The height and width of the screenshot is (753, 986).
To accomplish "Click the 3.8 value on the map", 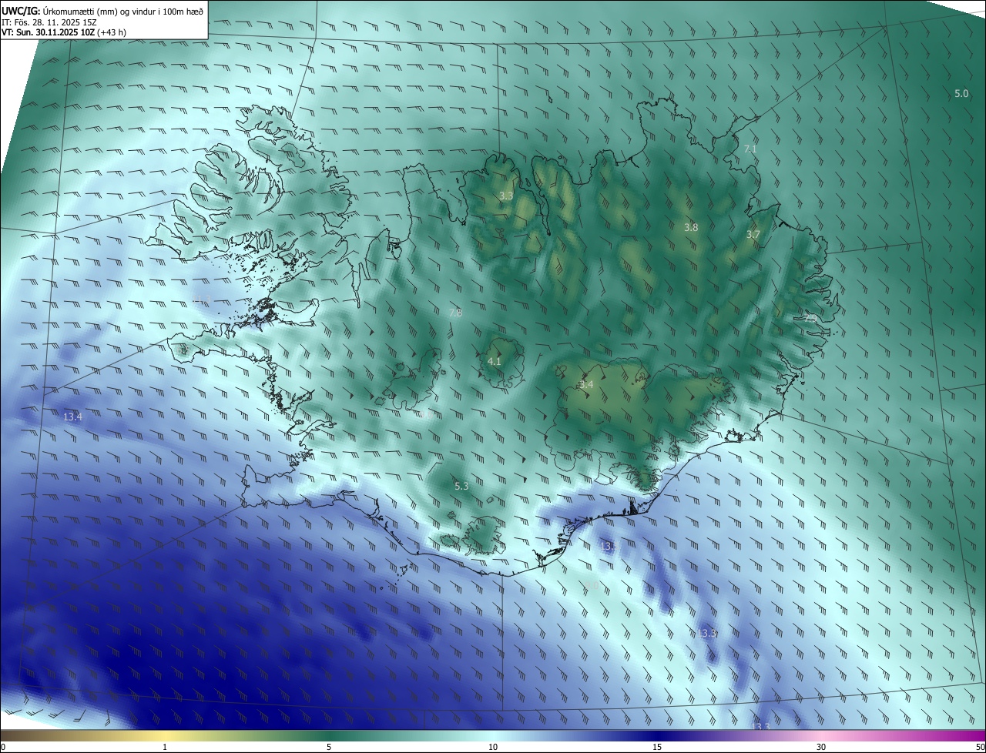I will pos(691,227).
